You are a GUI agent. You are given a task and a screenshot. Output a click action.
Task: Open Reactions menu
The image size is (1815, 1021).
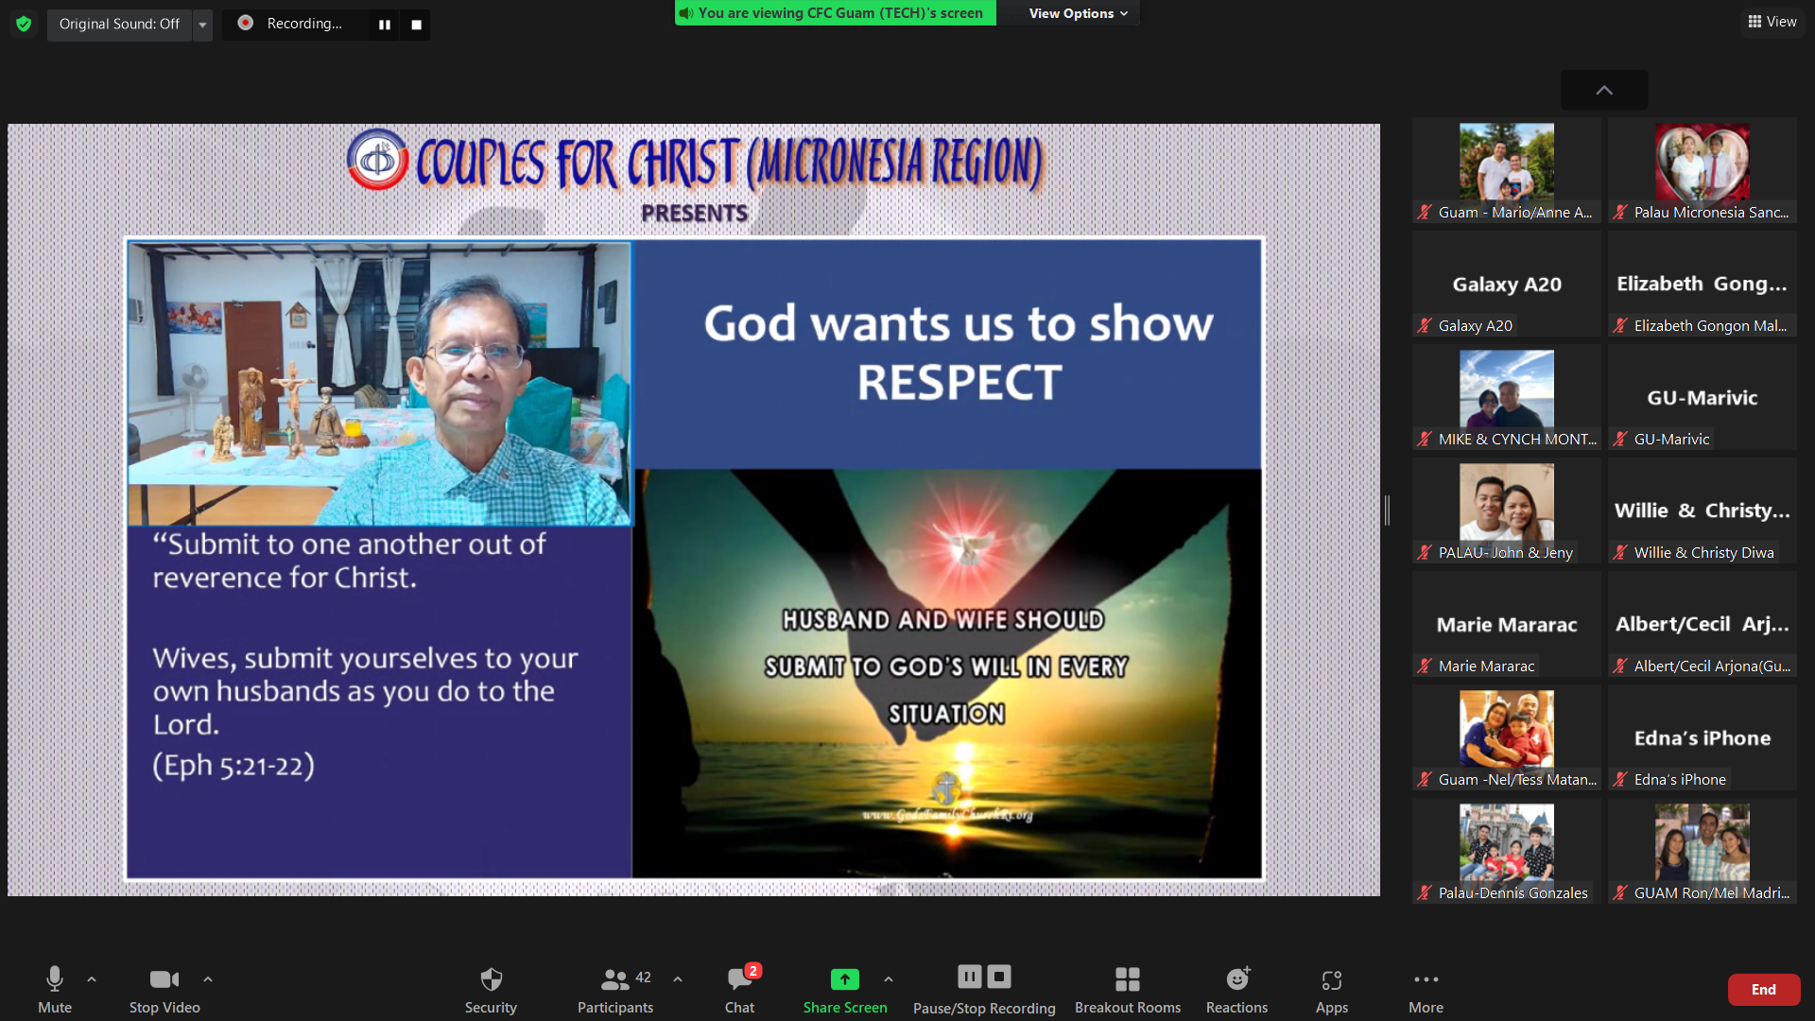click(x=1236, y=989)
